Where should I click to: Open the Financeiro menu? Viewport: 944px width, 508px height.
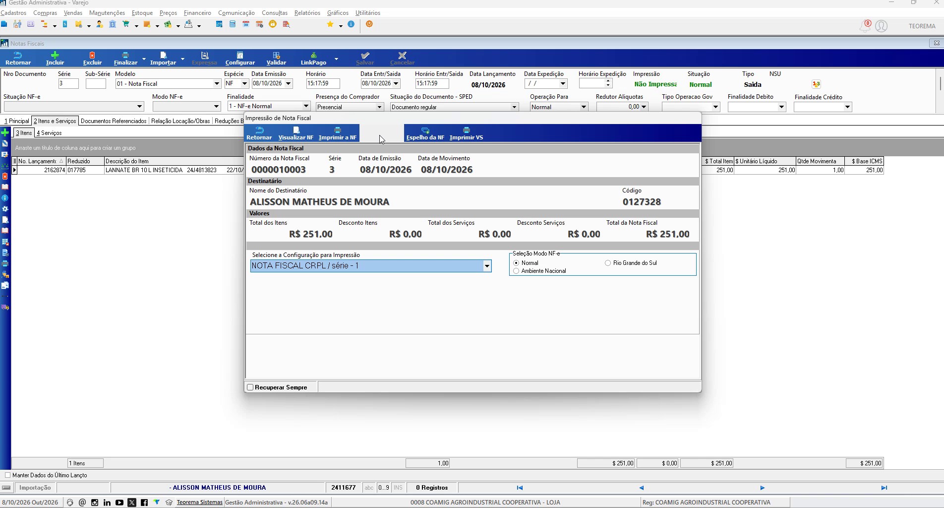point(197,13)
